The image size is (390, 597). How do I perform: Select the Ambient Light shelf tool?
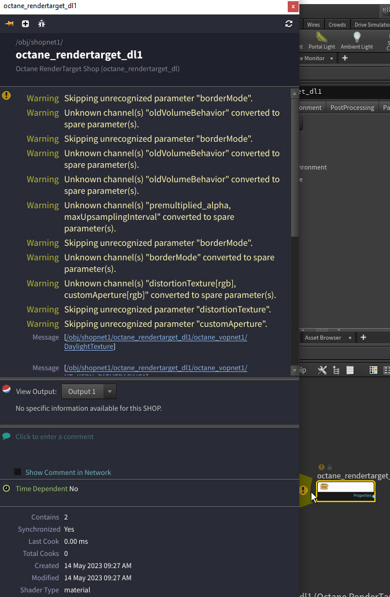[356, 40]
